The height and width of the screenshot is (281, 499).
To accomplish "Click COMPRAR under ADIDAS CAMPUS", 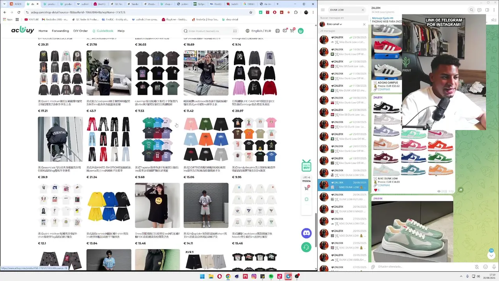I will (x=384, y=89).
